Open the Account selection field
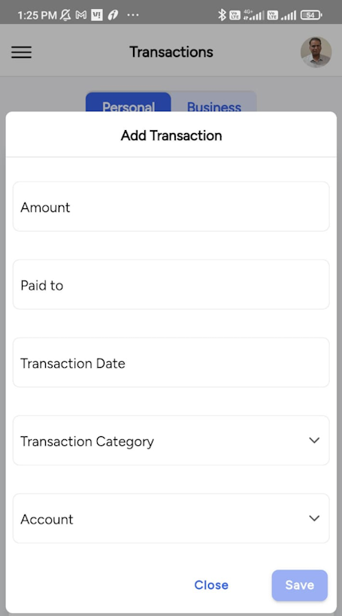This screenshot has height=616, width=342. (171, 518)
